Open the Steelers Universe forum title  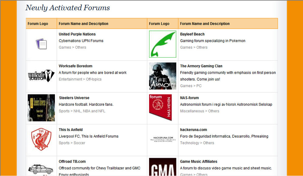pyautogui.click(x=74, y=98)
